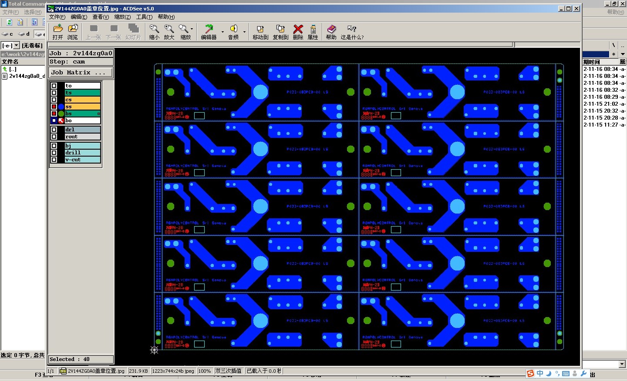
Task: Toggle the red checkbox for layer ss
Action: click(54, 107)
